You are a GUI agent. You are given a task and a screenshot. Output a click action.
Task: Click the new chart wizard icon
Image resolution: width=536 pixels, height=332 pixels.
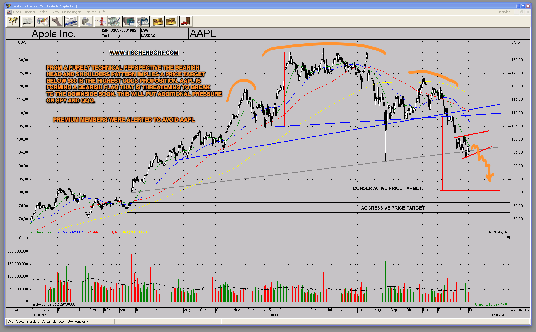(x=42, y=21)
